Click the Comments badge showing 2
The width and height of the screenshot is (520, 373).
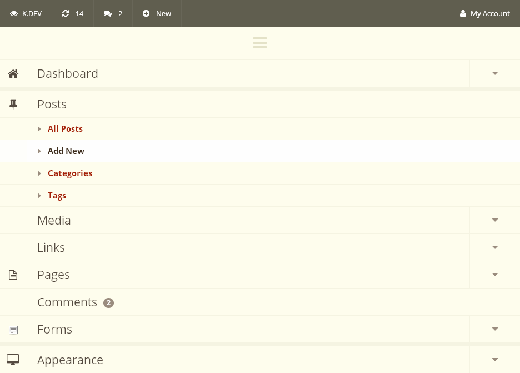[x=108, y=302]
